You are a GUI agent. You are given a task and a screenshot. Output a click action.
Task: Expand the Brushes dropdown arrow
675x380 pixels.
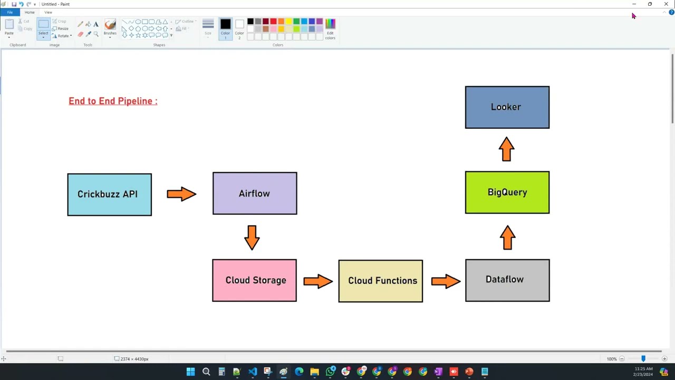pos(110,37)
